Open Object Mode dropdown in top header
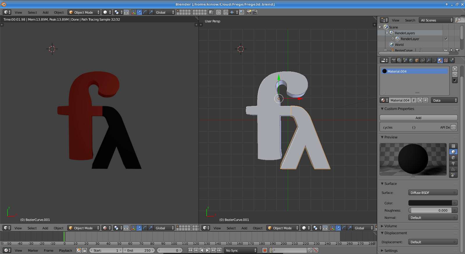This screenshot has width=465, height=254. (x=84, y=12)
